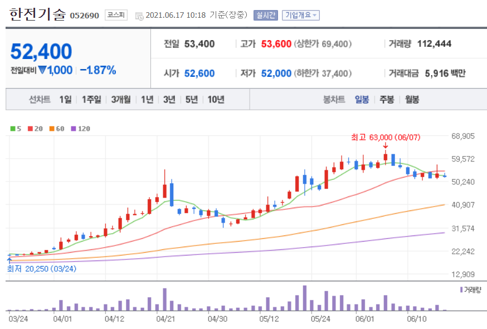Show the 3년 line chart
The image size is (487, 329).
[169, 99]
